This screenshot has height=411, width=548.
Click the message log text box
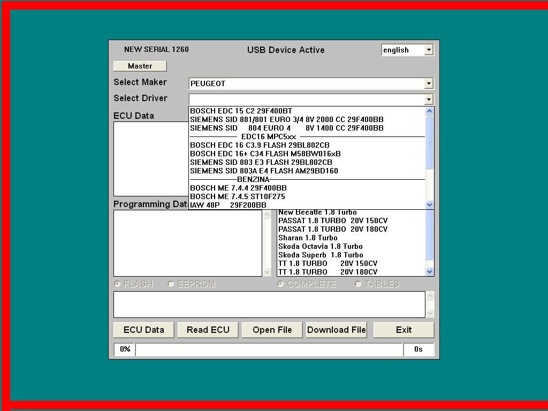pyautogui.click(x=270, y=305)
